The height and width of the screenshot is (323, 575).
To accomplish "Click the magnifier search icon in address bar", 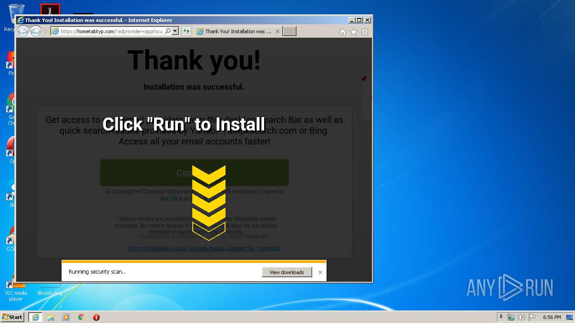I will 168,31.
